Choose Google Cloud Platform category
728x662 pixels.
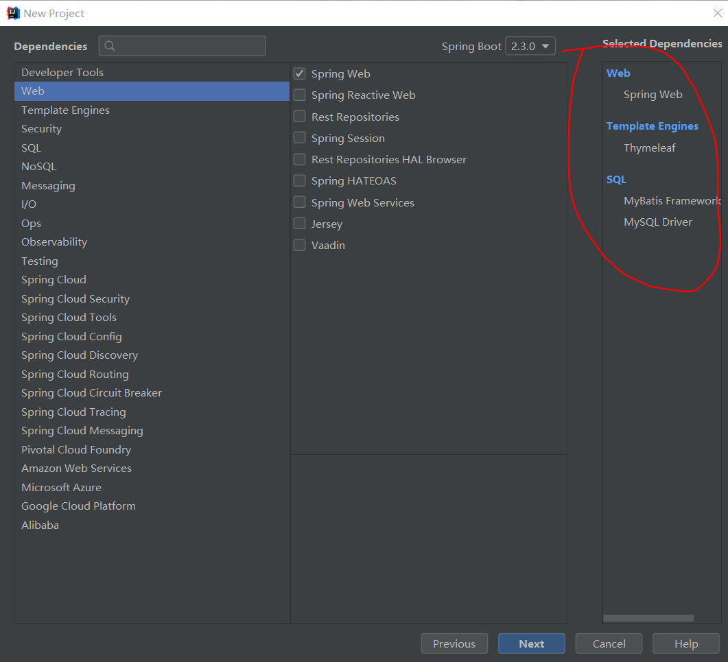(x=152, y=506)
